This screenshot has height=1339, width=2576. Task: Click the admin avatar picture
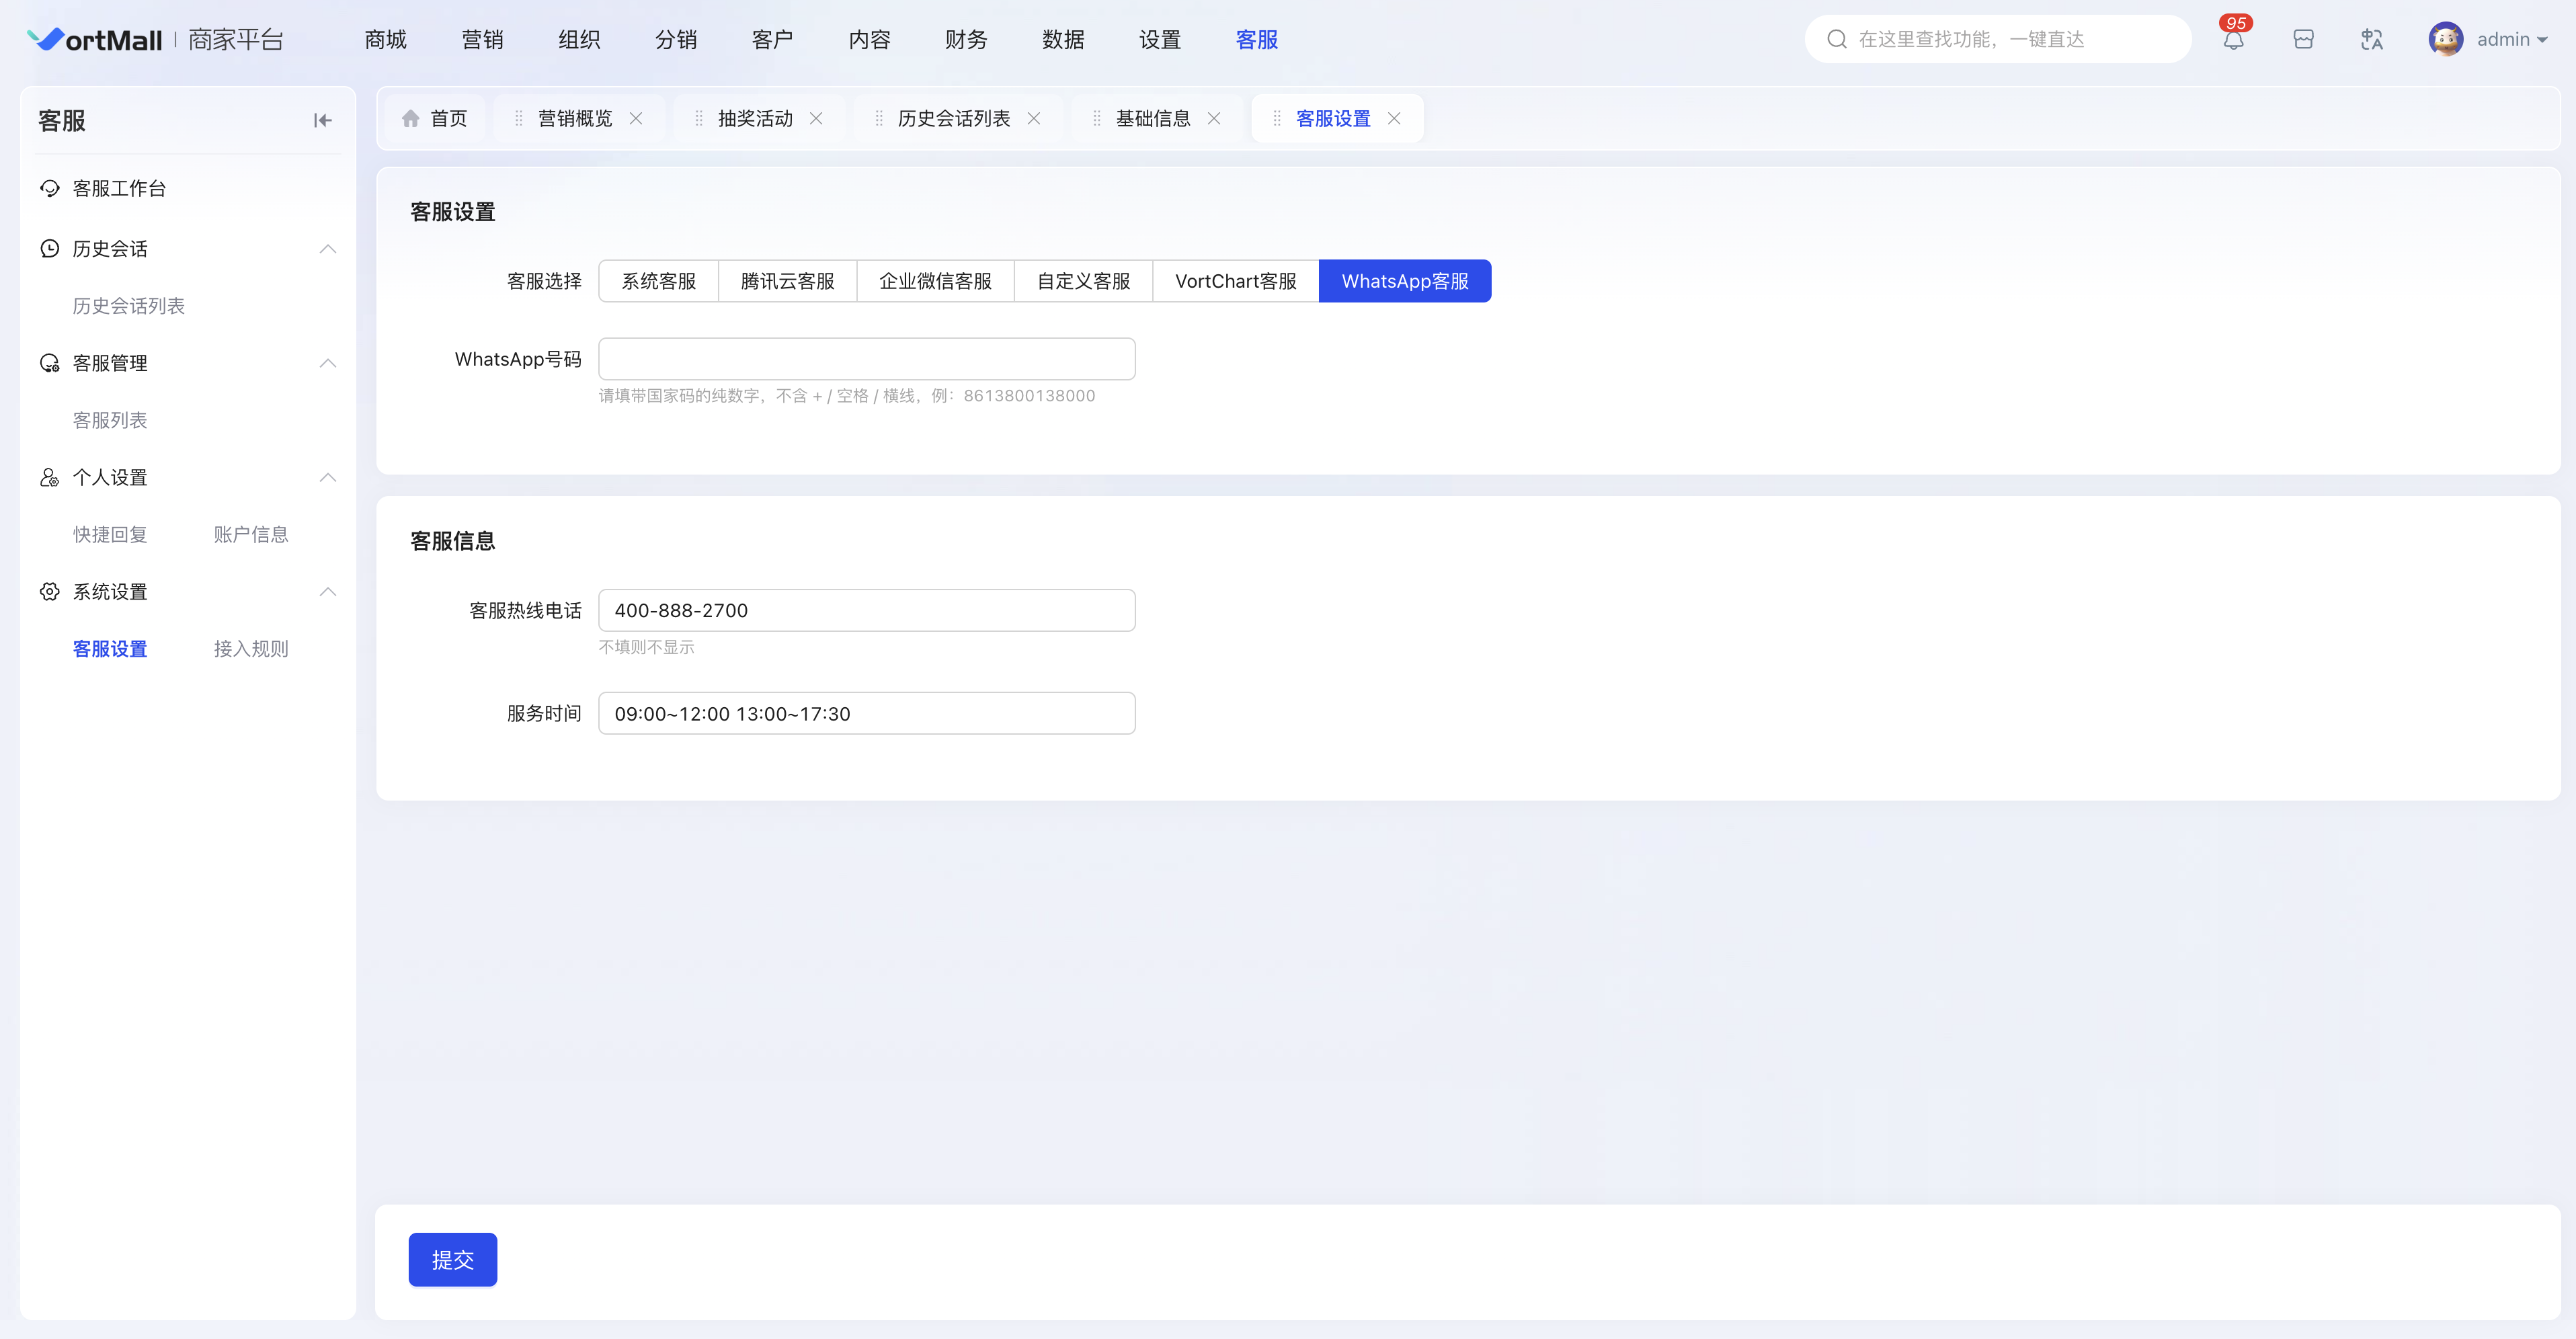[2446, 39]
